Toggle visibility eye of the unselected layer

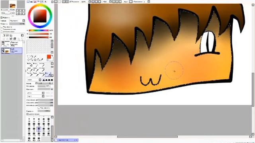[x=3, y=43]
